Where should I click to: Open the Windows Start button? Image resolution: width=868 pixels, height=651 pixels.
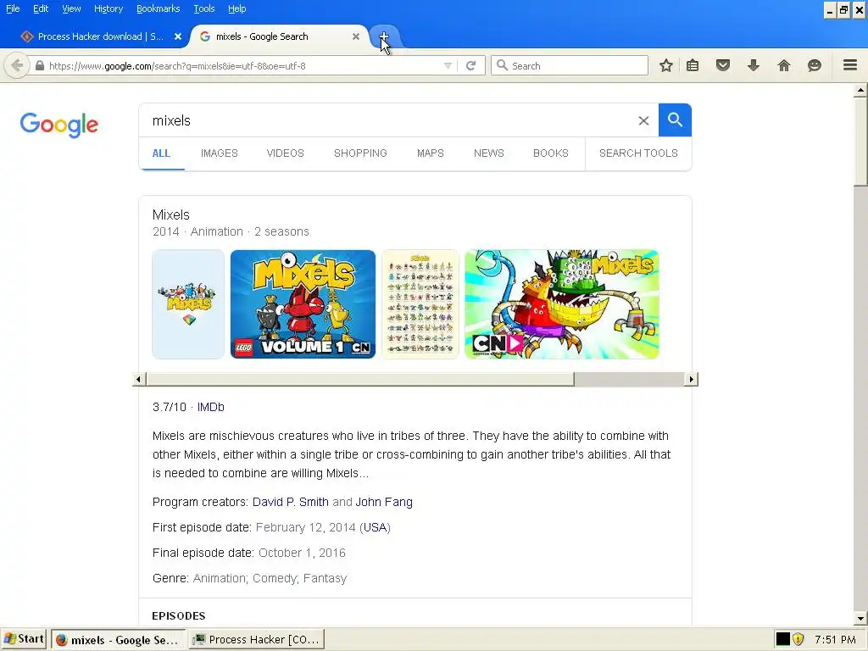(24, 639)
